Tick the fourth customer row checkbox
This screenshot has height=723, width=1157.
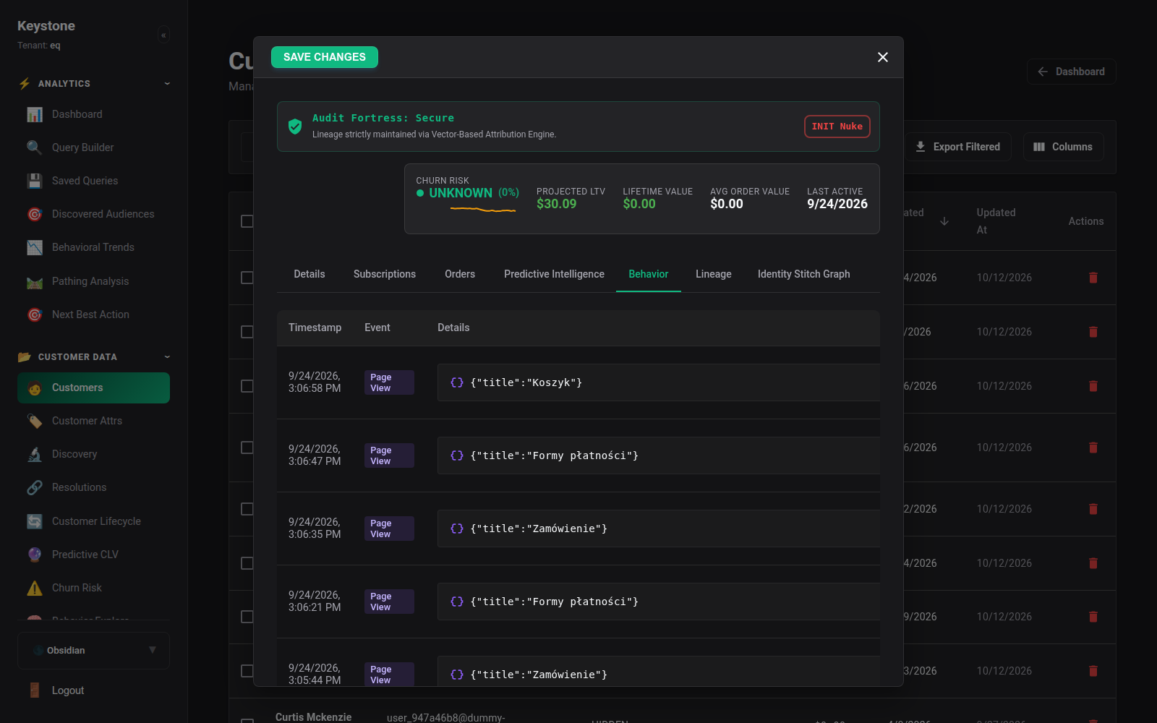247,448
